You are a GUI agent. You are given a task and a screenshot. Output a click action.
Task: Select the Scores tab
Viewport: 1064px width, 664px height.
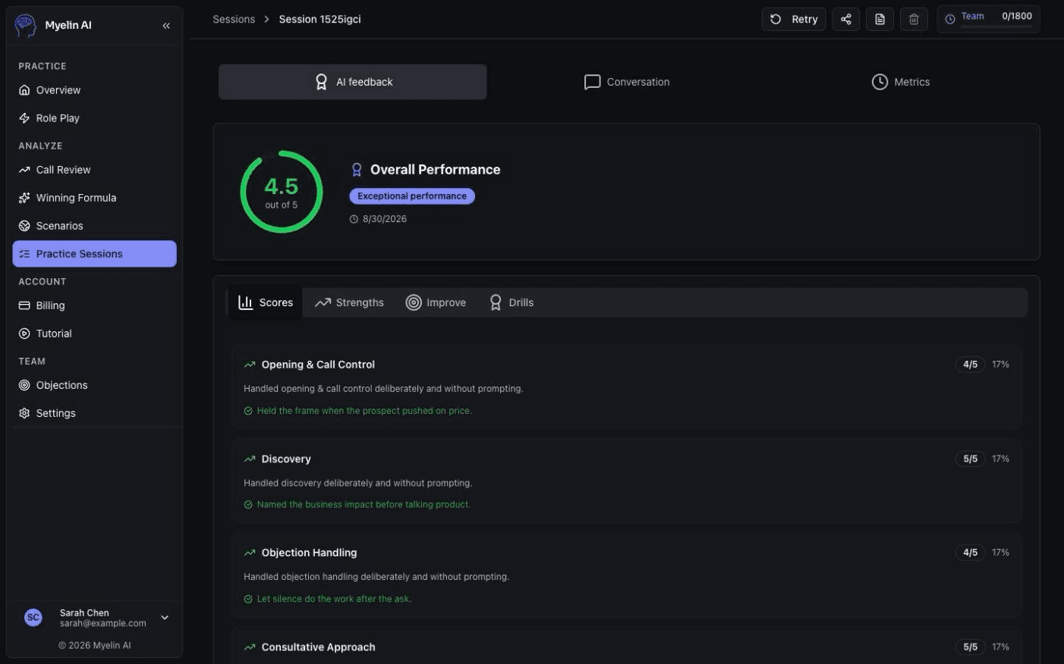click(266, 302)
